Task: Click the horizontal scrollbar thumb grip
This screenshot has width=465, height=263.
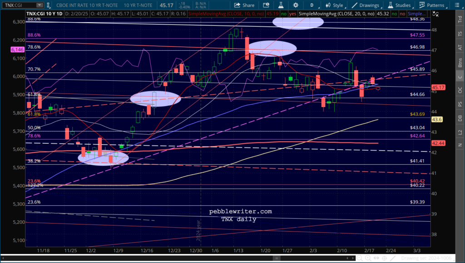Action: (x=277, y=258)
